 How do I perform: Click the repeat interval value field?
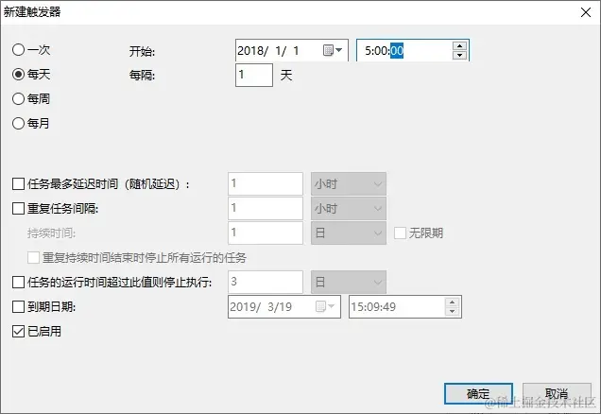point(266,209)
